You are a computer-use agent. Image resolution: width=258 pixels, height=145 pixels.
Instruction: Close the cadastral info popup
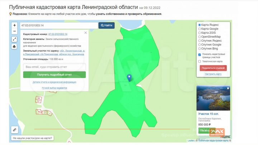[86, 33]
